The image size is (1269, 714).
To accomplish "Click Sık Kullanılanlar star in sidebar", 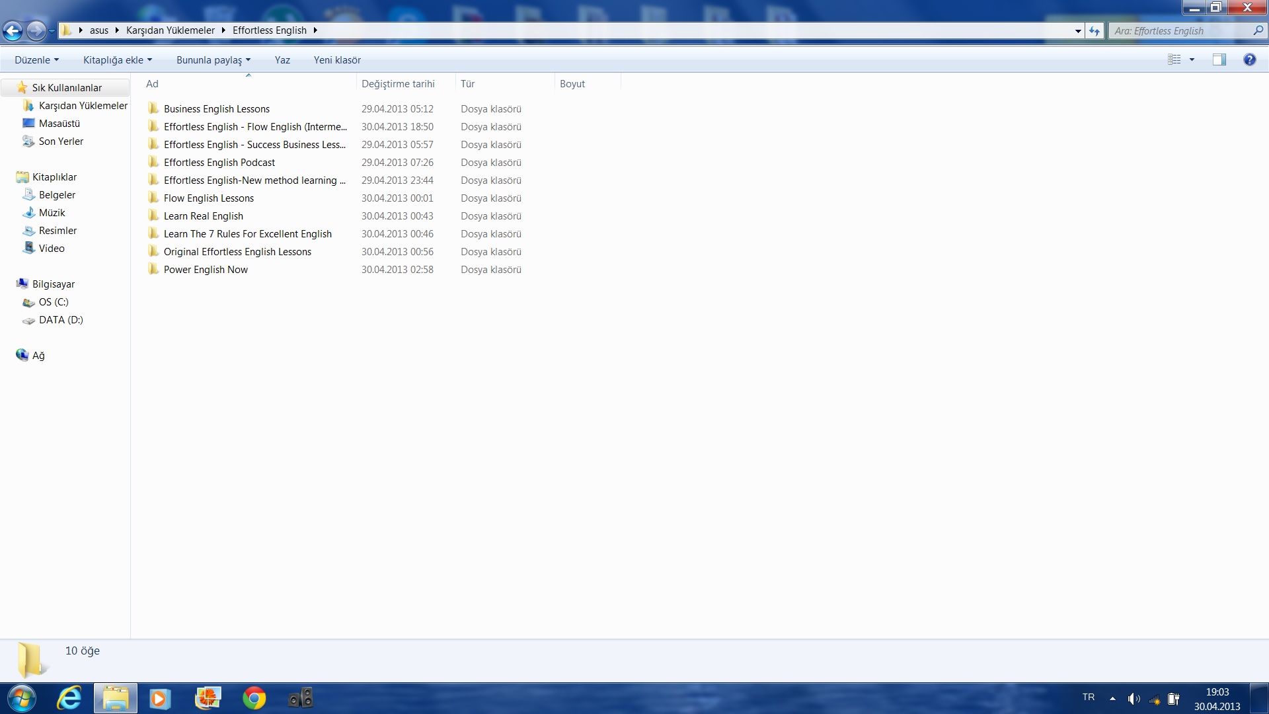I will (x=22, y=87).
